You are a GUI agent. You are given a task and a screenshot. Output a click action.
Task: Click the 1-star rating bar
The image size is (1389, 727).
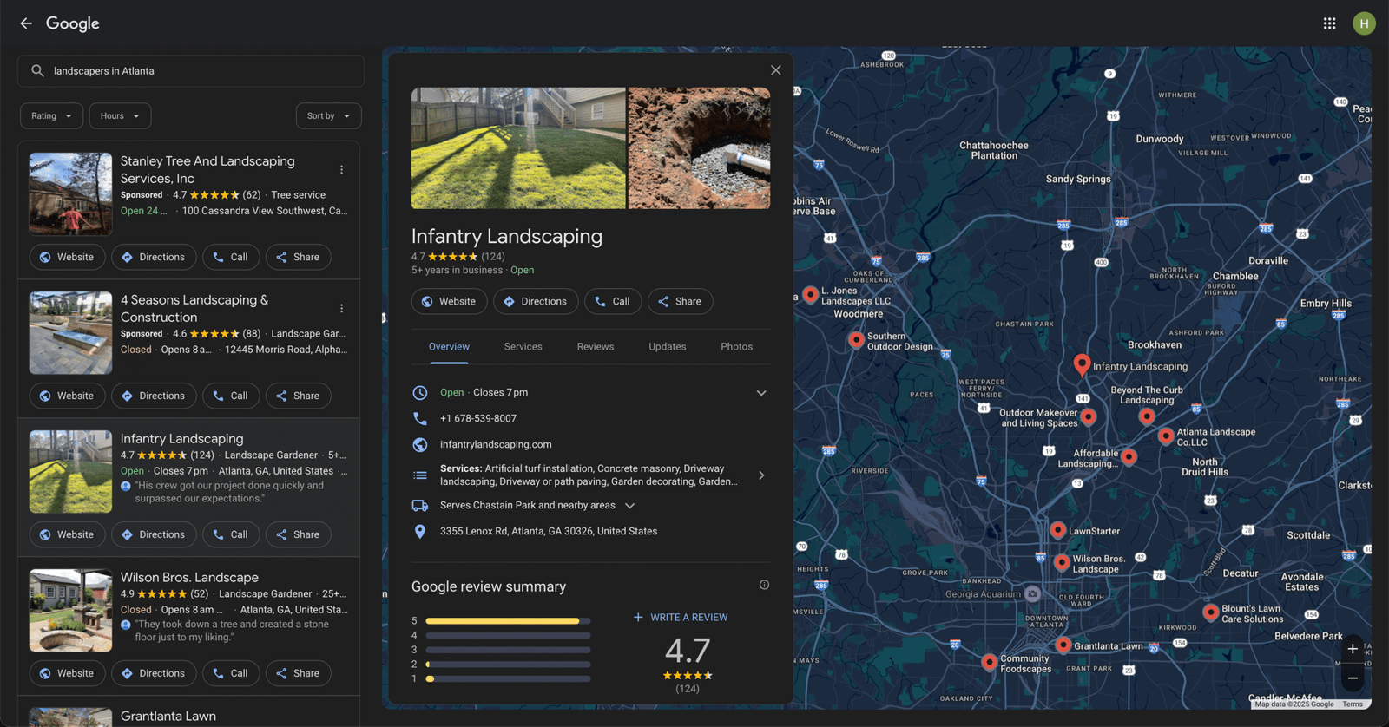pos(508,678)
